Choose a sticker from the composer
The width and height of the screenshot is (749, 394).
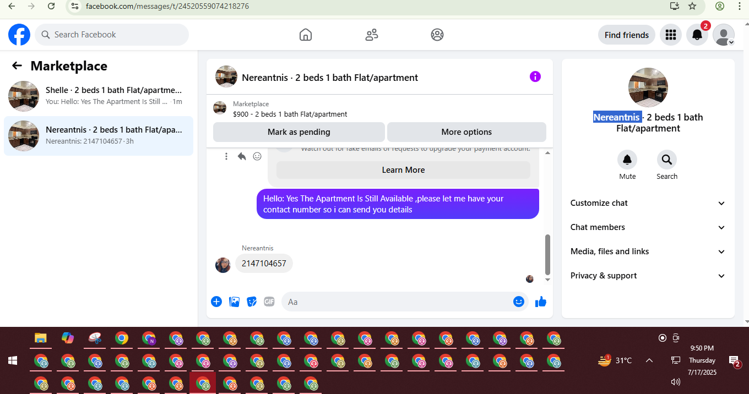click(252, 302)
